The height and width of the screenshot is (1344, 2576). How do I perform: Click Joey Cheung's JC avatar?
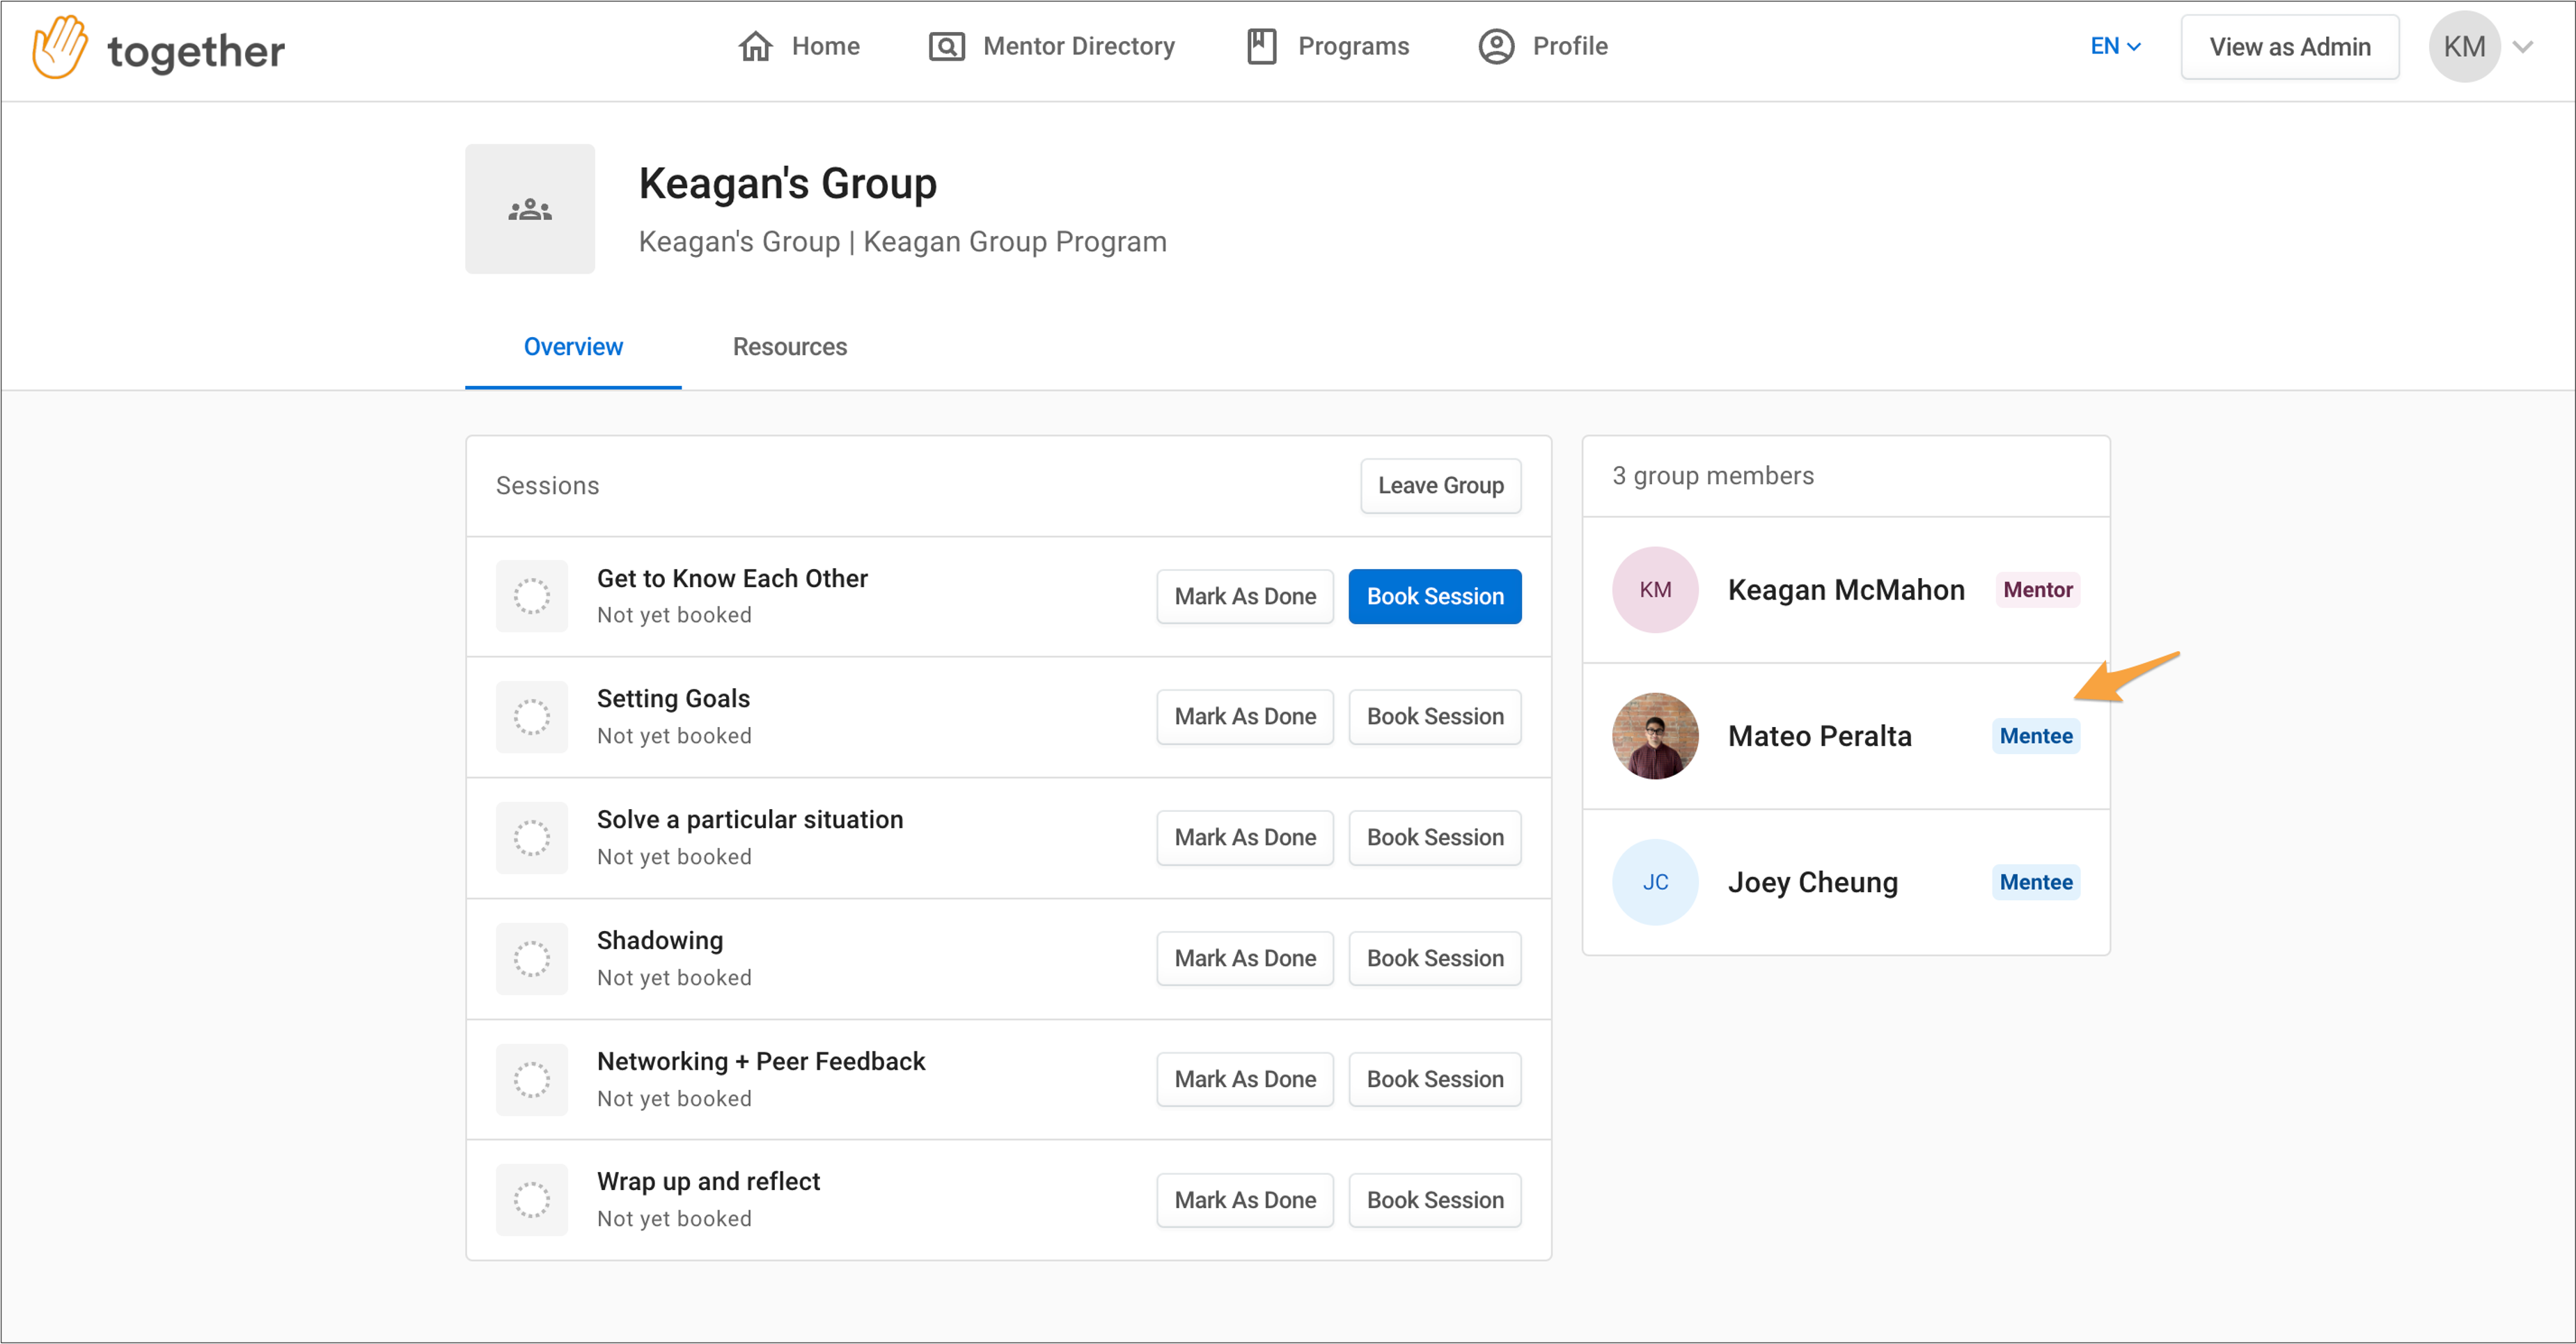pos(1656,882)
